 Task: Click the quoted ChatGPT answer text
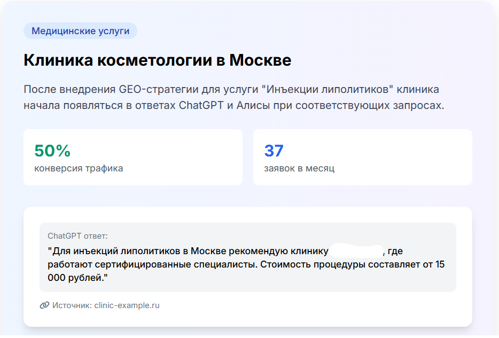[x=246, y=264]
